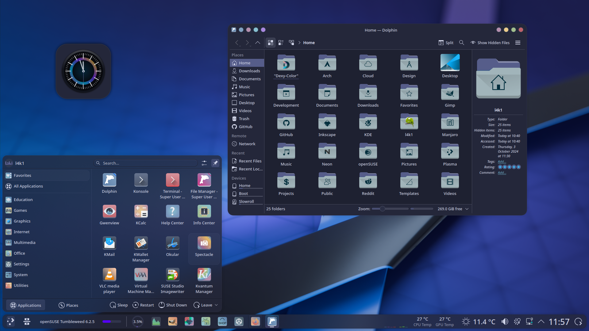Open the Reddit folder
The height and width of the screenshot is (331, 589).
(x=368, y=184)
